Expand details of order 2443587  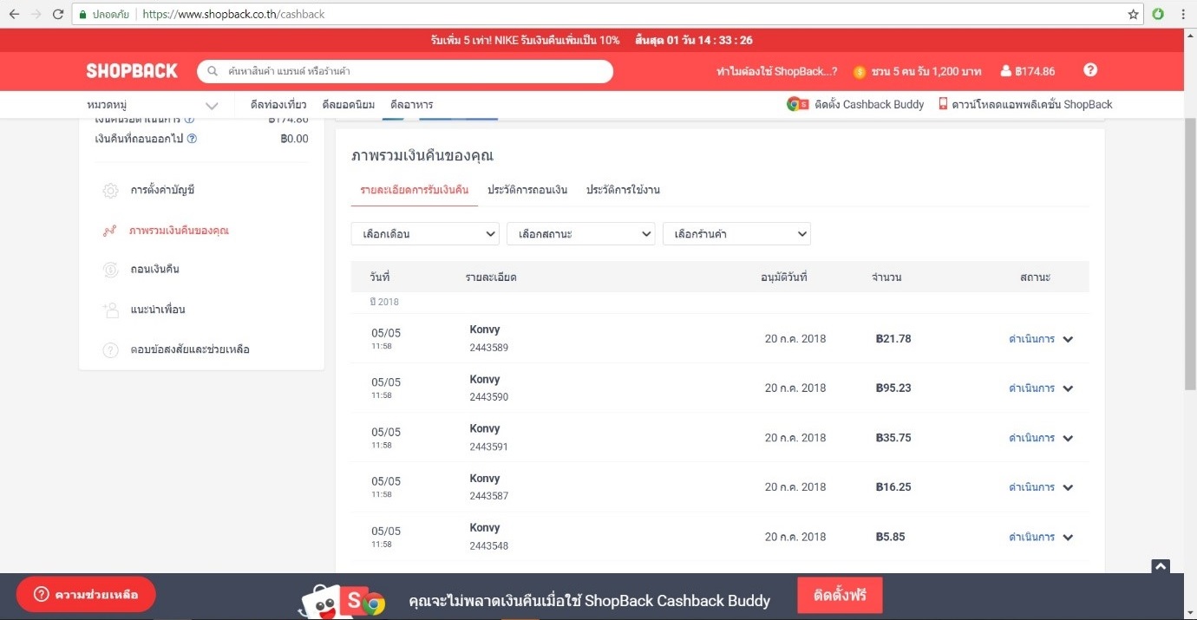pyautogui.click(x=1068, y=487)
